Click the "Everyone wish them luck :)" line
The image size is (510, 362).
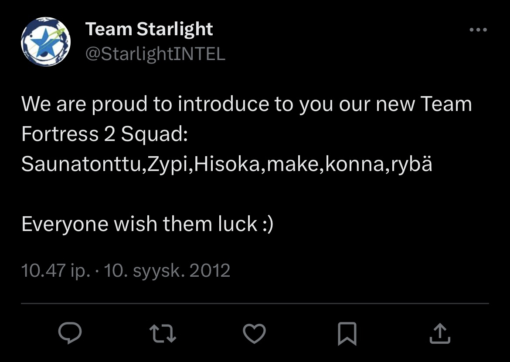[x=147, y=224]
